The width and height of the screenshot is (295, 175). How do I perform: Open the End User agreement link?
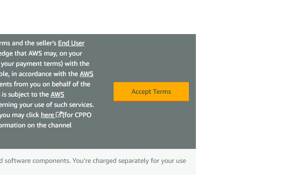tap(71, 43)
